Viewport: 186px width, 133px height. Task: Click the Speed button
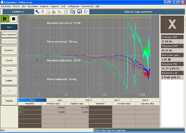(9, 70)
